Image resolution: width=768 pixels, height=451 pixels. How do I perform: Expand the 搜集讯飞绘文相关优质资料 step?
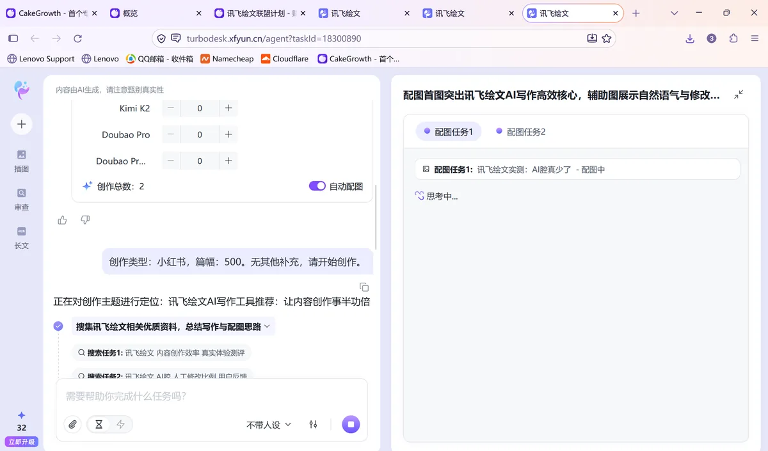tap(173, 326)
